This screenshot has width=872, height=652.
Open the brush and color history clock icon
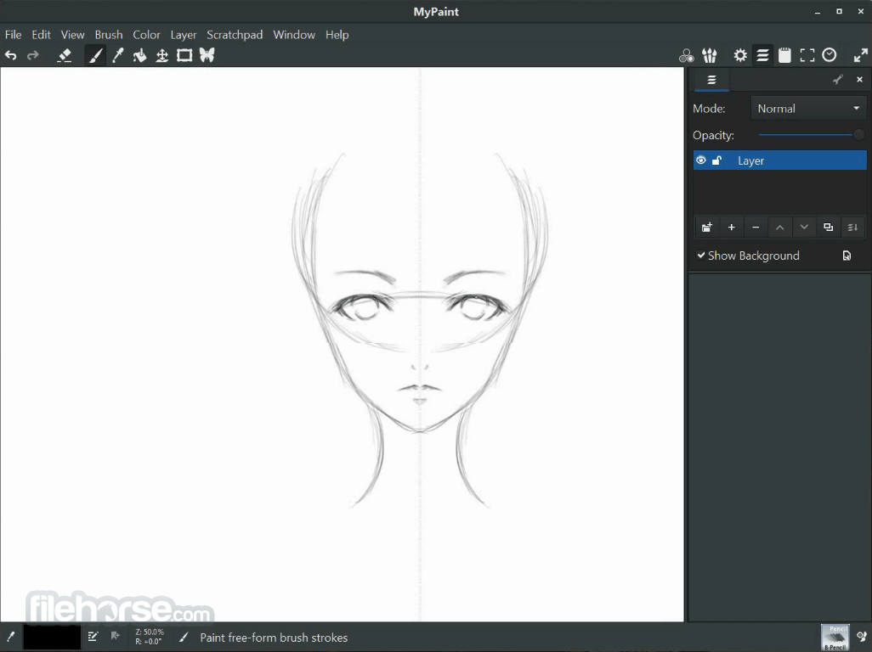[830, 55]
